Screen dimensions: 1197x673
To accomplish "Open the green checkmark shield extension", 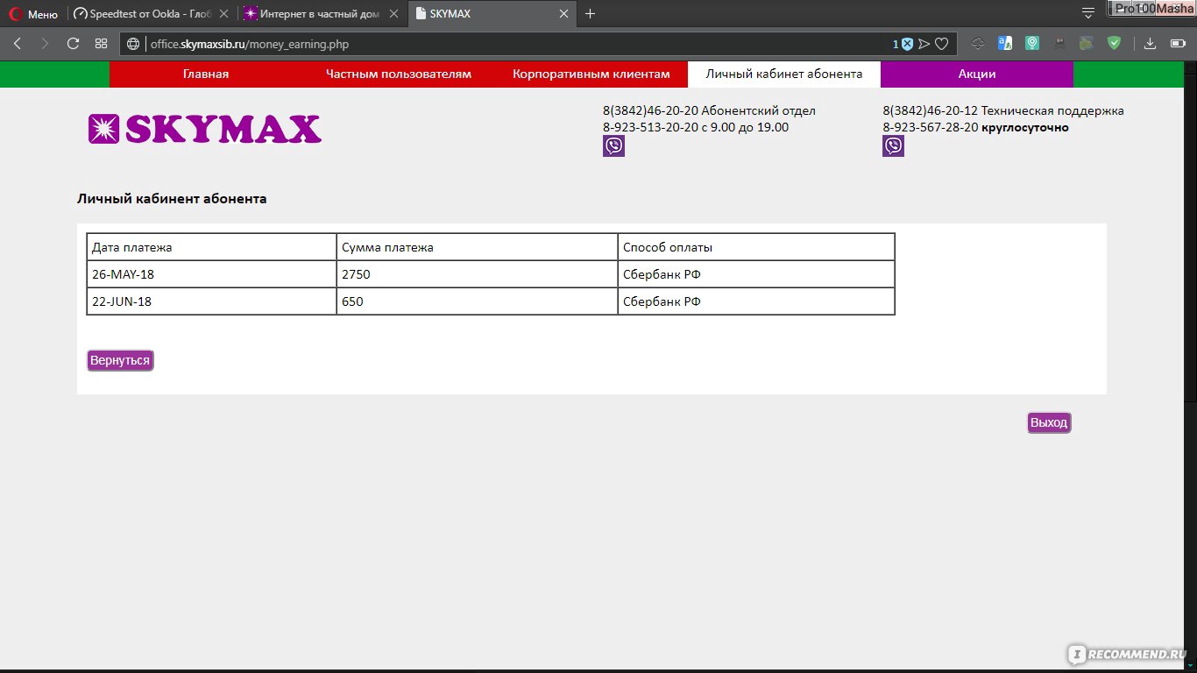I will click(1114, 43).
